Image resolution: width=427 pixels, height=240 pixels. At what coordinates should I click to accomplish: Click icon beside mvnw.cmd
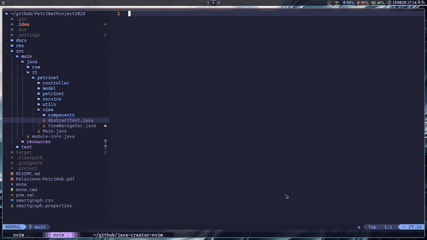pyautogui.click(x=12, y=189)
